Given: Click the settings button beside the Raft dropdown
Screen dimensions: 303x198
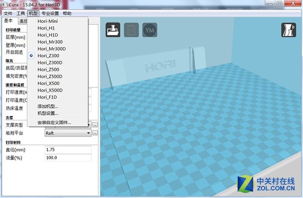Looking at the screenshot, I should (95, 133).
